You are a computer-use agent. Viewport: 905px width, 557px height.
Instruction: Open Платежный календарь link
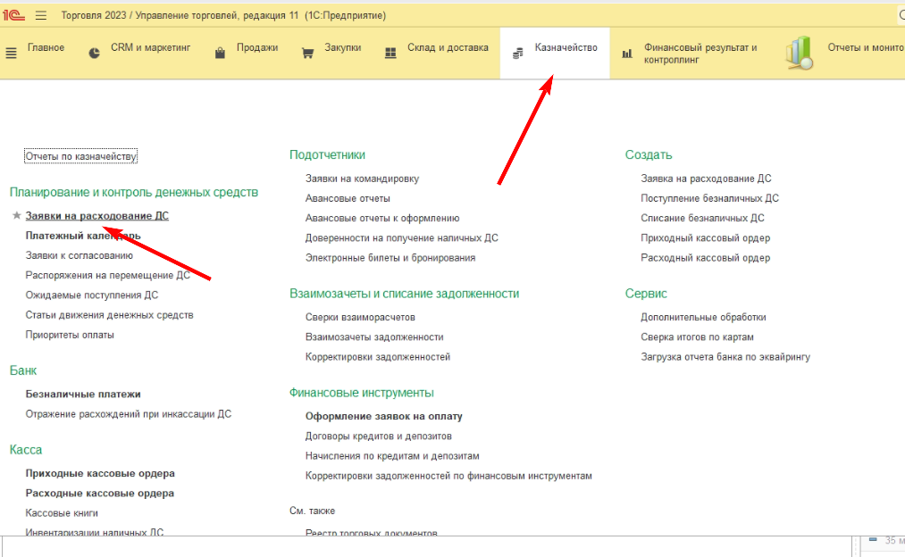point(82,236)
